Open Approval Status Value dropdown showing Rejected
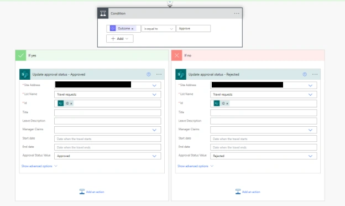Viewport: 345px width, 206px height. point(264,156)
